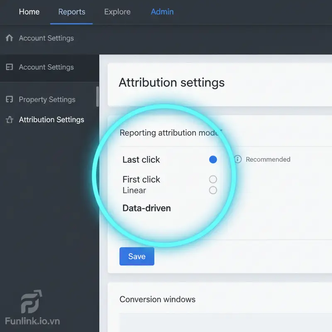Click the home icon in the breadcrumb bar

tap(10, 38)
